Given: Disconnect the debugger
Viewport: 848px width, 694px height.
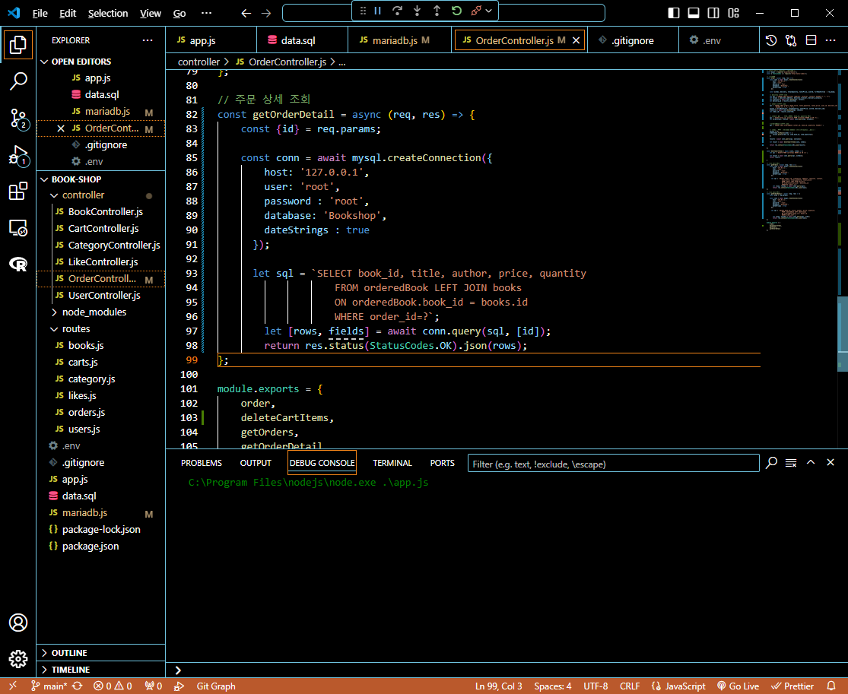Looking at the screenshot, I should pyautogui.click(x=476, y=11).
